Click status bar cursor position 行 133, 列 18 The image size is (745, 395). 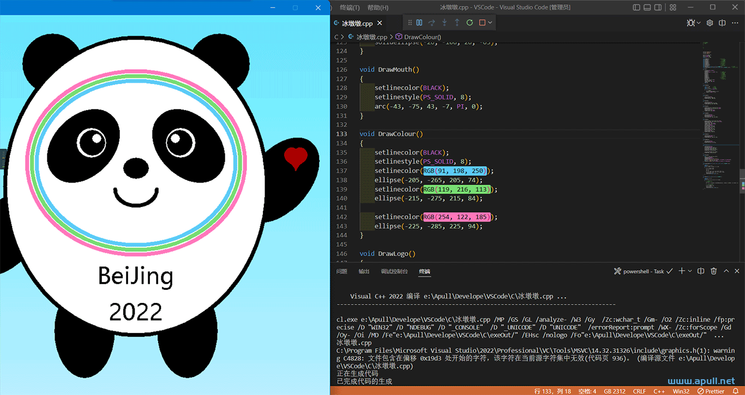click(x=554, y=391)
